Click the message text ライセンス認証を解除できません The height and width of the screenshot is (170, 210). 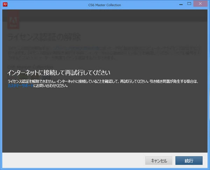(31, 81)
